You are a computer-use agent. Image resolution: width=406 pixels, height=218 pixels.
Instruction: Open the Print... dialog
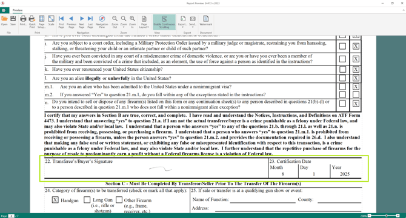23,21
